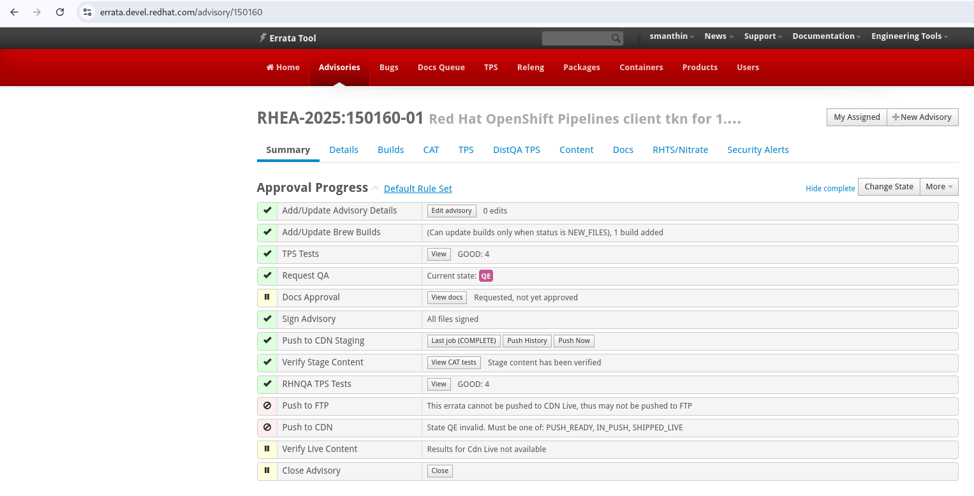
Task: Open Bugs in the navigation bar
Action: click(x=389, y=67)
